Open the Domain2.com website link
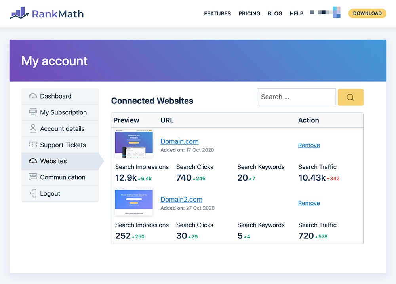The height and width of the screenshot is (284, 396). [181, 199]
